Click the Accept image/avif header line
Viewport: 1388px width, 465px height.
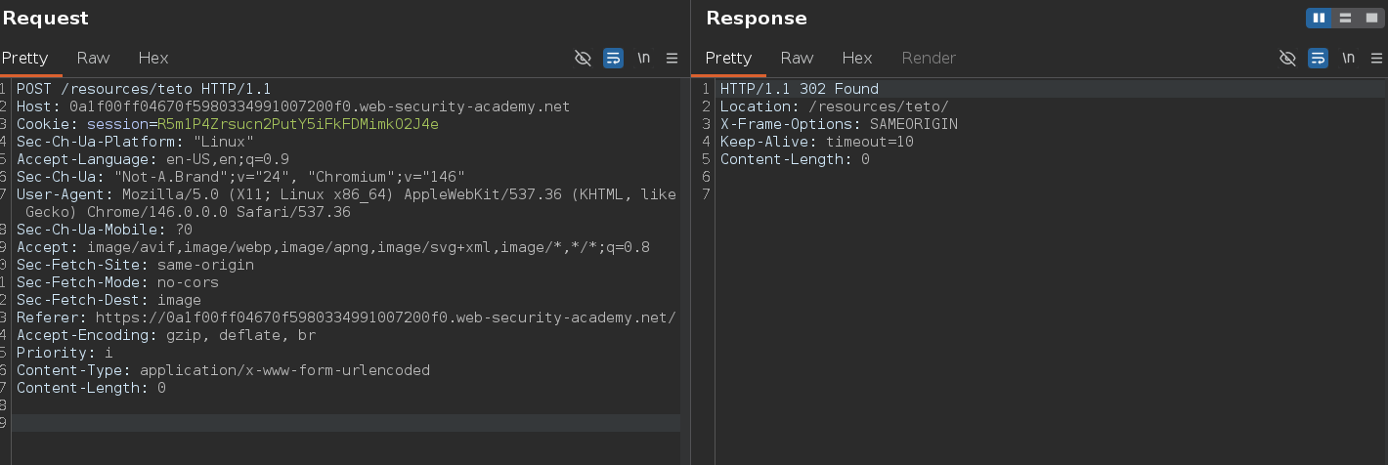333,247
